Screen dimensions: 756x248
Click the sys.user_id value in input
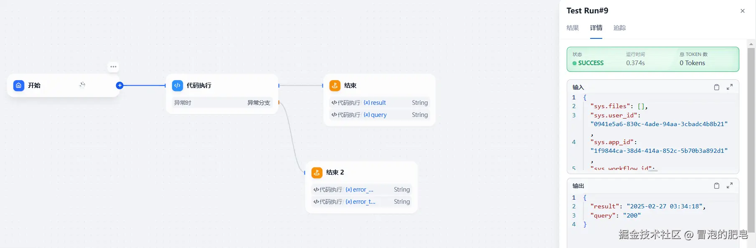tap(659, 124)
